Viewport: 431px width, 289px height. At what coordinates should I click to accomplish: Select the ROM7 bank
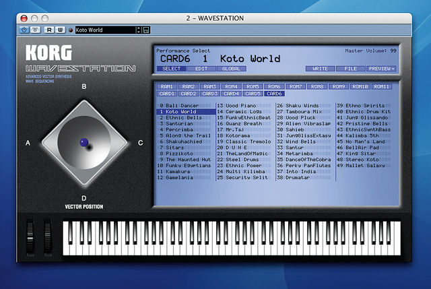pyautogui.click(x=296, y=87)
